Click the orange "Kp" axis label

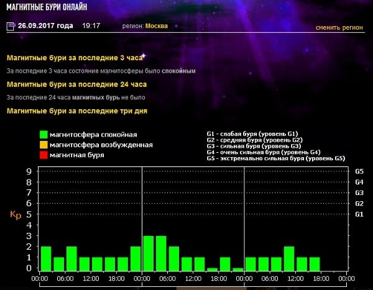click(x=16, y=215)
